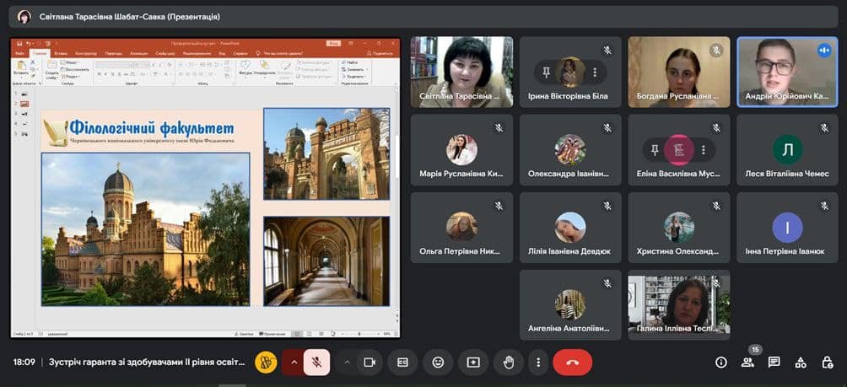Show the participants list icon
The image size is (847, 387).
coord(747,363)
